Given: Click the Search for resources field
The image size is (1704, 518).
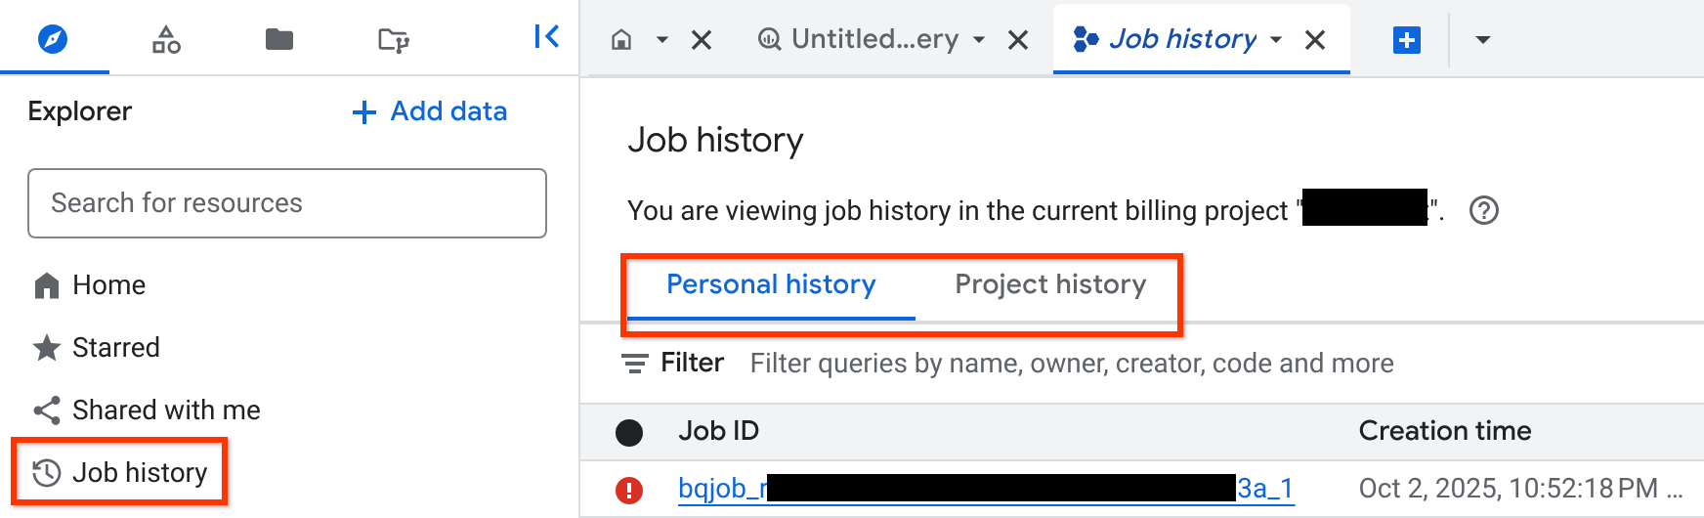Looking at the screenshot, I should point(287,203).
